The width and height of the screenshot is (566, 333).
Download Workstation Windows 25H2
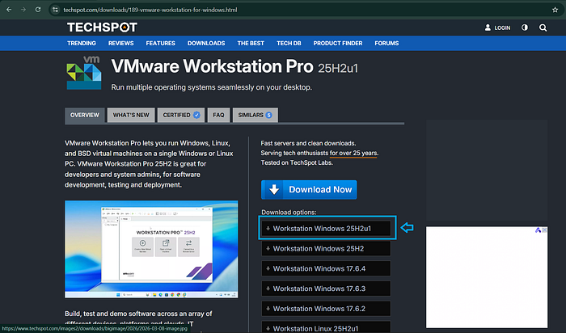click(326, 249)
